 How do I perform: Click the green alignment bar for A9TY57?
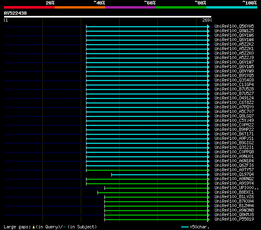click(147, 170)
